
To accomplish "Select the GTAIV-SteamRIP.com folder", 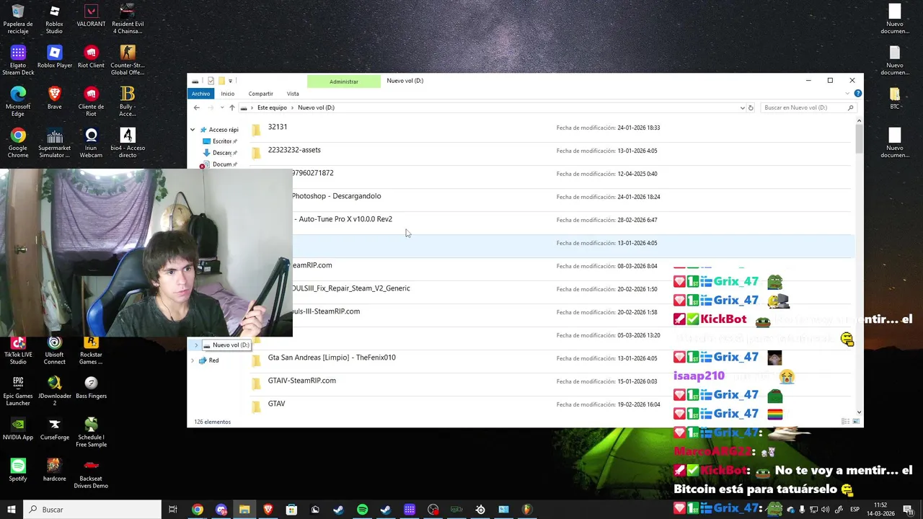I will pyautogui.click(x=552, y=381).
